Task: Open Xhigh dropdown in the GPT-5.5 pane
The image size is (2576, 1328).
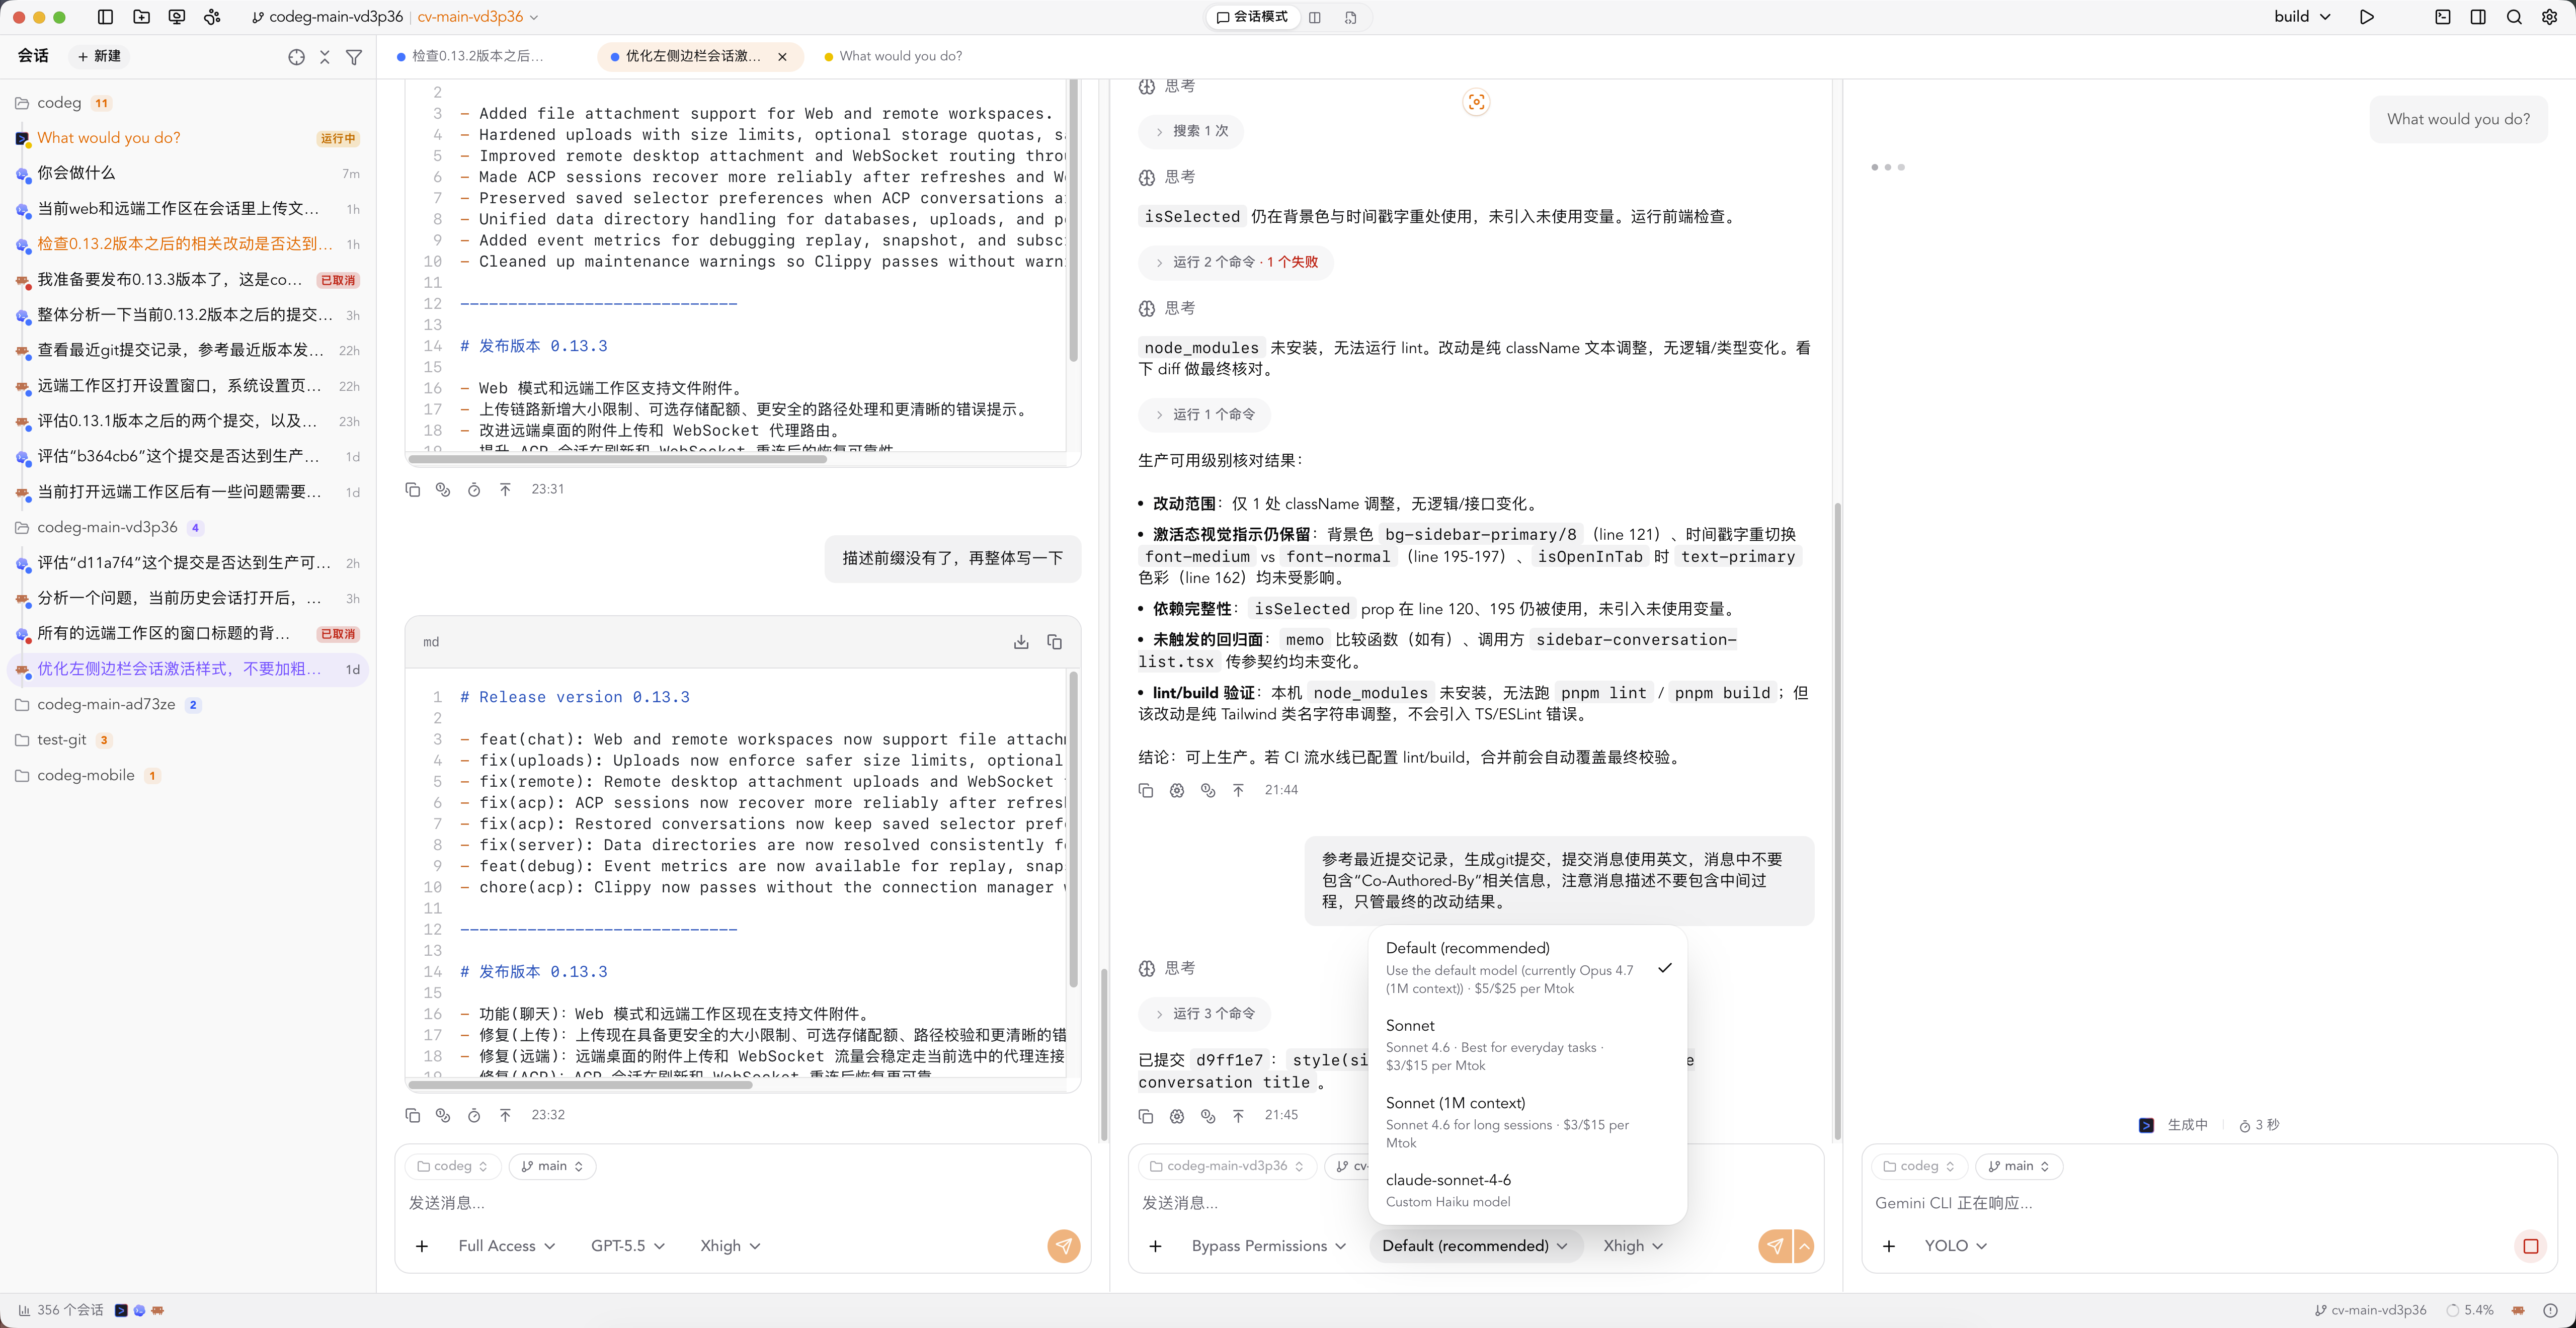Action: 730,1246
